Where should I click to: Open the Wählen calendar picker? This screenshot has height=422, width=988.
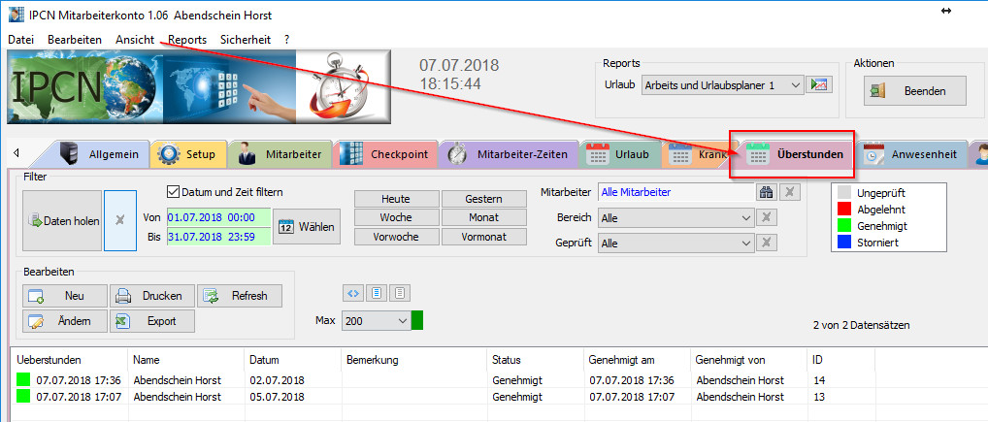(x=307, y=227)
